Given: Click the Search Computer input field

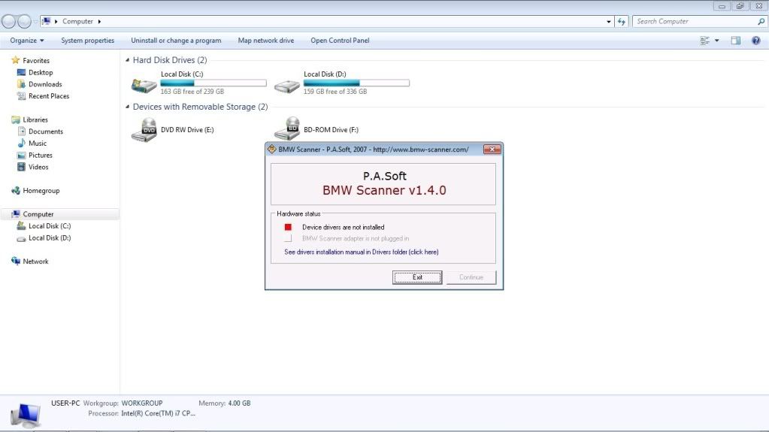Looking at the screenshot, I should pyautogui.click(x=695, y=22).
